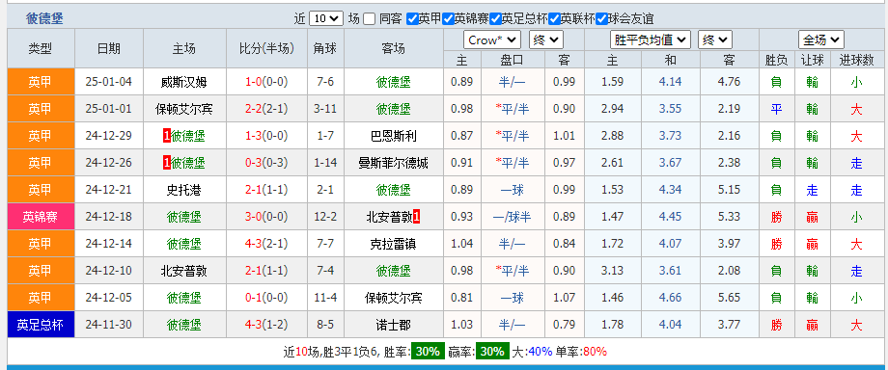This screenshot has width=888, height=370.
Task: Click the 0-1(0-0) score of 24-12-05
Action: click(266, 298)
